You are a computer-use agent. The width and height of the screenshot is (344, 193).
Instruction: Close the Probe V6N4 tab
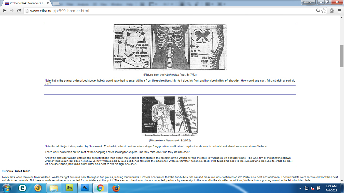click(x=48, y=3)
